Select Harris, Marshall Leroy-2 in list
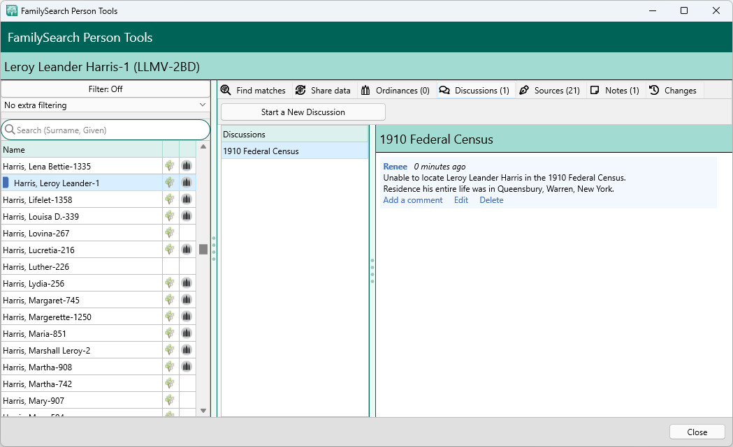The height and width of the screenshot is (447, 733). (x=82, y=351)
